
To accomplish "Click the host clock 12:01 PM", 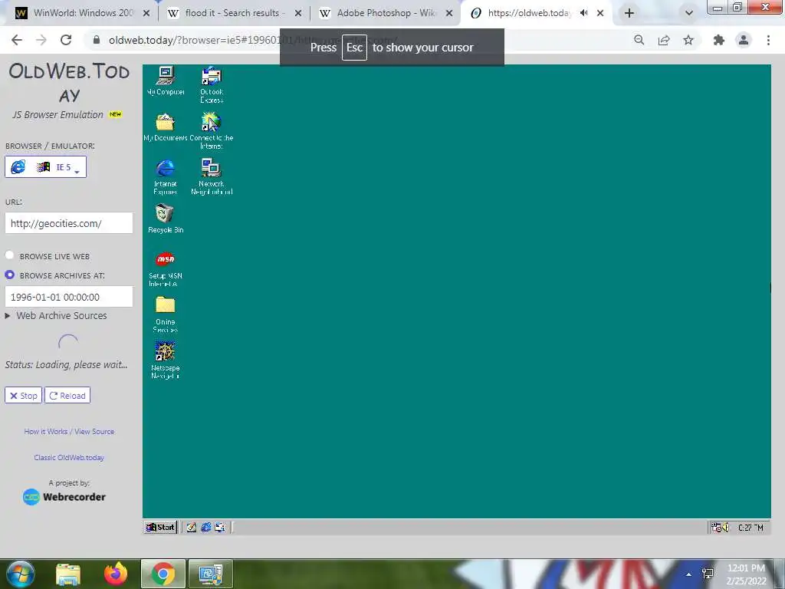I will tap(746, 574).
